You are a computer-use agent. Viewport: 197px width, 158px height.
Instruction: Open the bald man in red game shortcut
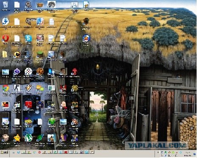coord(63,105)
